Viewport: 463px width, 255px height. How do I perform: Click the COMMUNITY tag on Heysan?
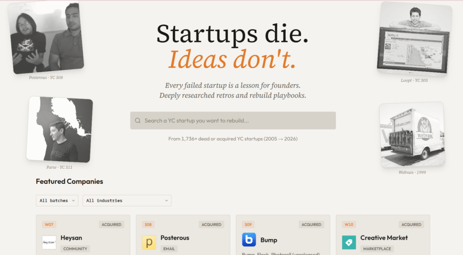75,249
